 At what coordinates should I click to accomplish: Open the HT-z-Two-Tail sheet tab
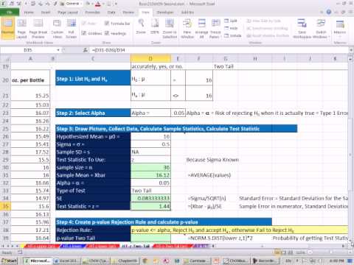pyautogui.click(x=136, y=246)
